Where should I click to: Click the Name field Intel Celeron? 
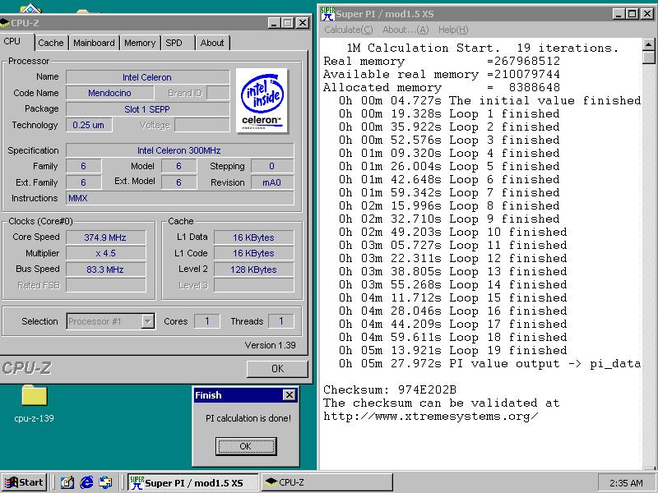tap(147, 77)
